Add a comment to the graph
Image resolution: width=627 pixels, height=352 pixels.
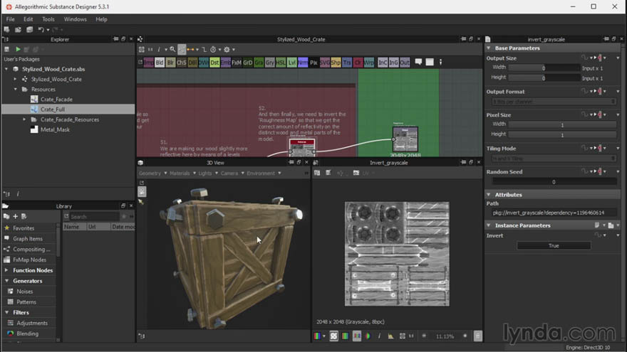[418, 62]
